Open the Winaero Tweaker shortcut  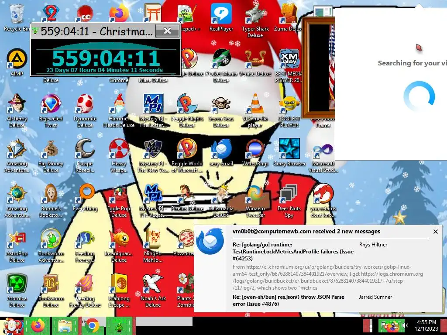tap(255, 200)
